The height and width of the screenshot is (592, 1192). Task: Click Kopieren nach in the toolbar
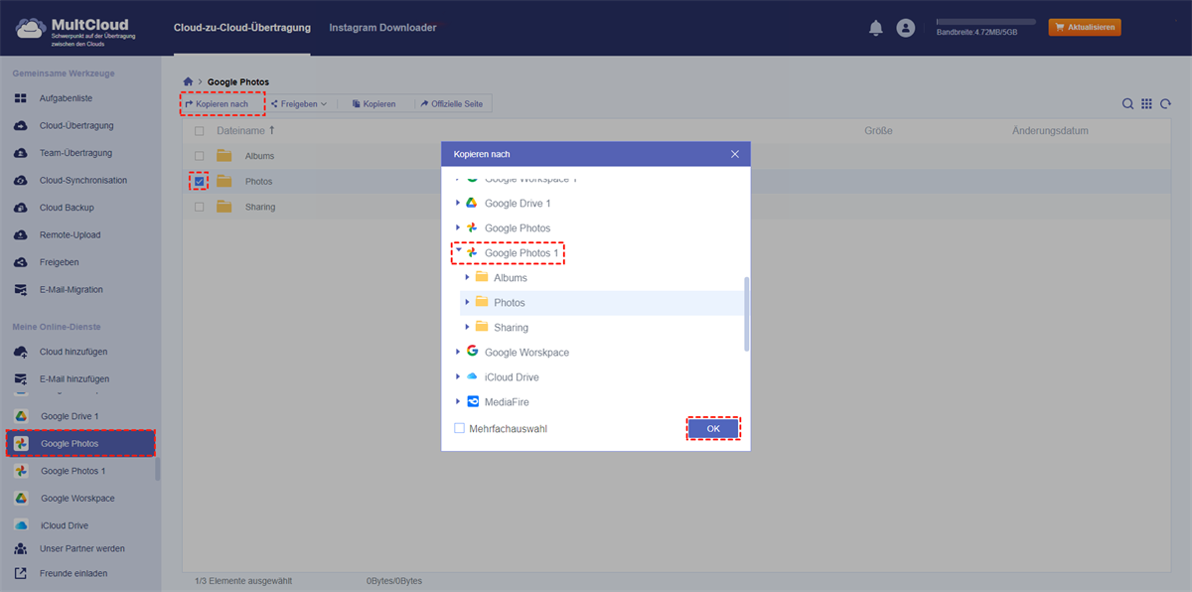[217, 103]
